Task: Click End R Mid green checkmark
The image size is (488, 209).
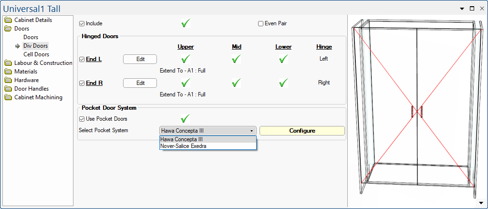Action: pyautogui.click(x=236, y=83)
